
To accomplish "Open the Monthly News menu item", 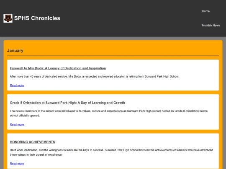I will [x=211, y=25].
